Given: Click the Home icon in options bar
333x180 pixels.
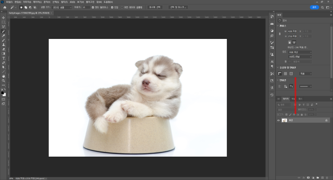Looking at the screenshot, I should coord(4,7).
